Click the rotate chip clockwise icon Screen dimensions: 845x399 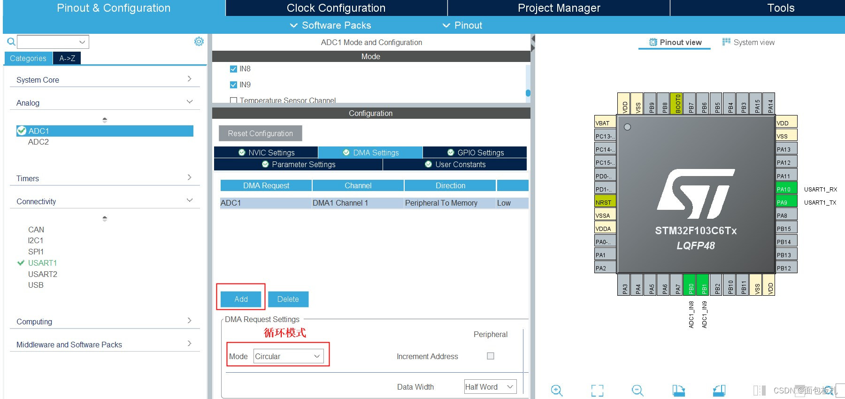pos(678,390)
